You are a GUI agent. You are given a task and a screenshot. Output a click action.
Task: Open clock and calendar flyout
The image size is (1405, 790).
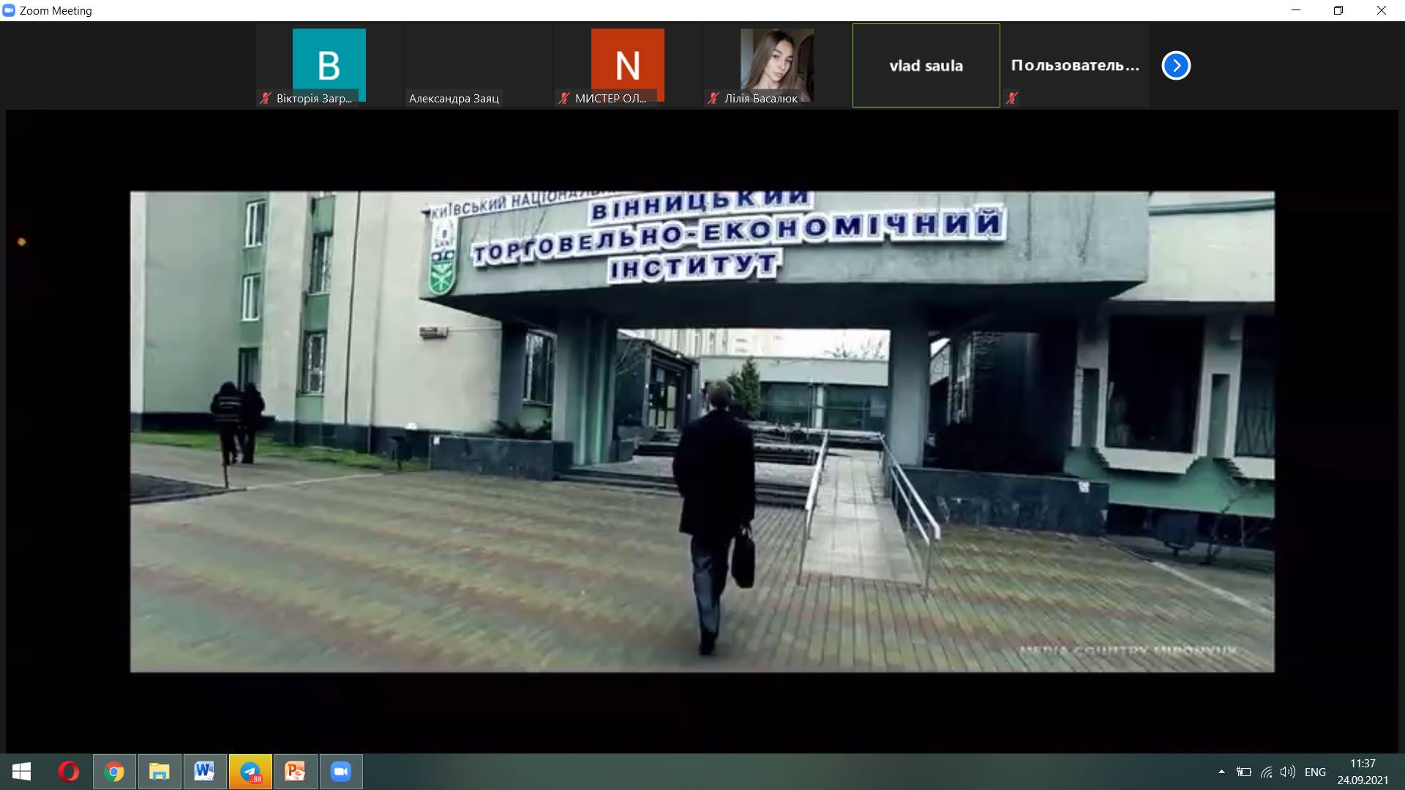tap(1363, 772)
